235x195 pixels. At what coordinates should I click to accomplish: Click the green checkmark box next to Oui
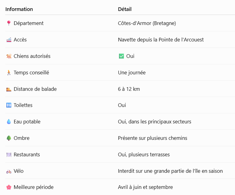click(x=121, y=56)
